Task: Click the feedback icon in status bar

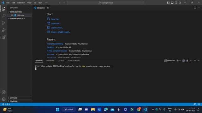Action: [x=194, y=104]
